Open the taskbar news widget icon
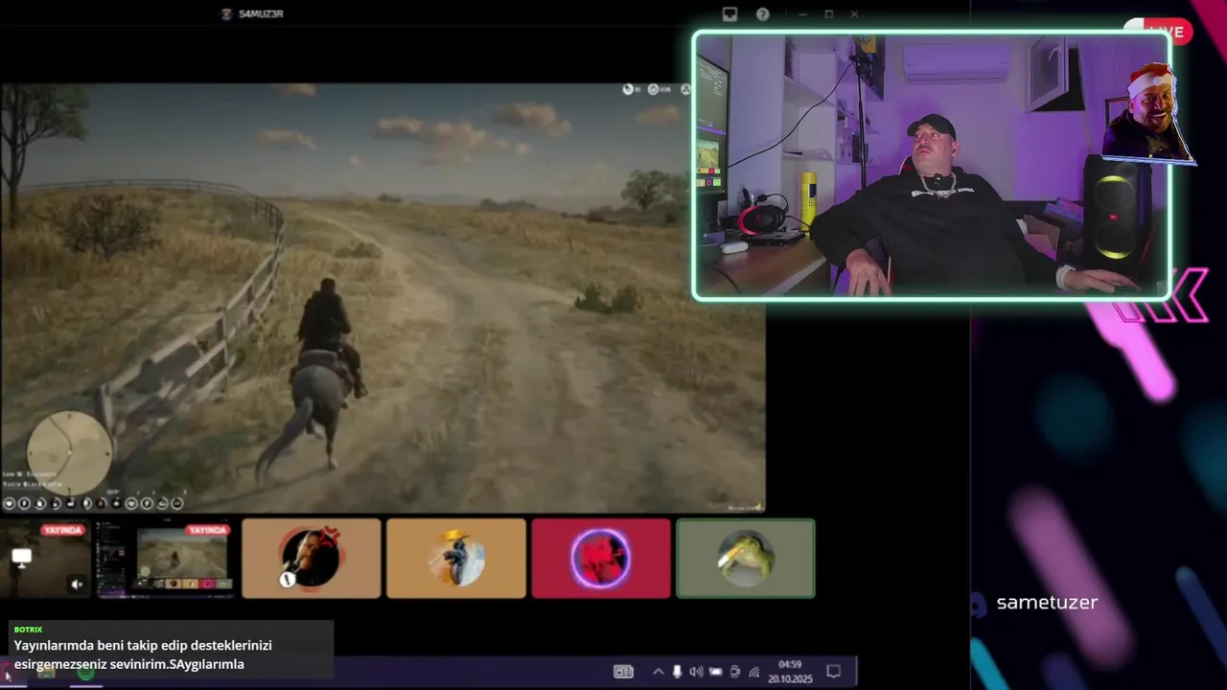Viewport: 1227px width, 690px height. pyautogui.click(x=623, y=672)
